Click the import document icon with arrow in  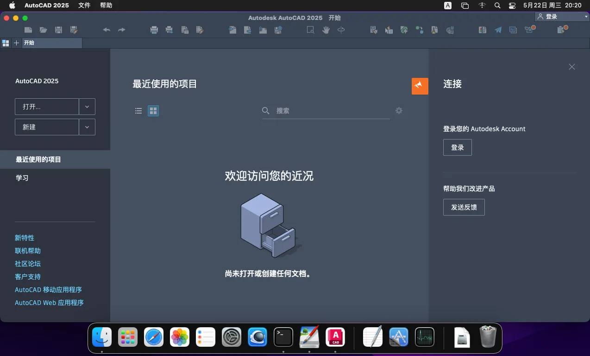pos(232,30)
